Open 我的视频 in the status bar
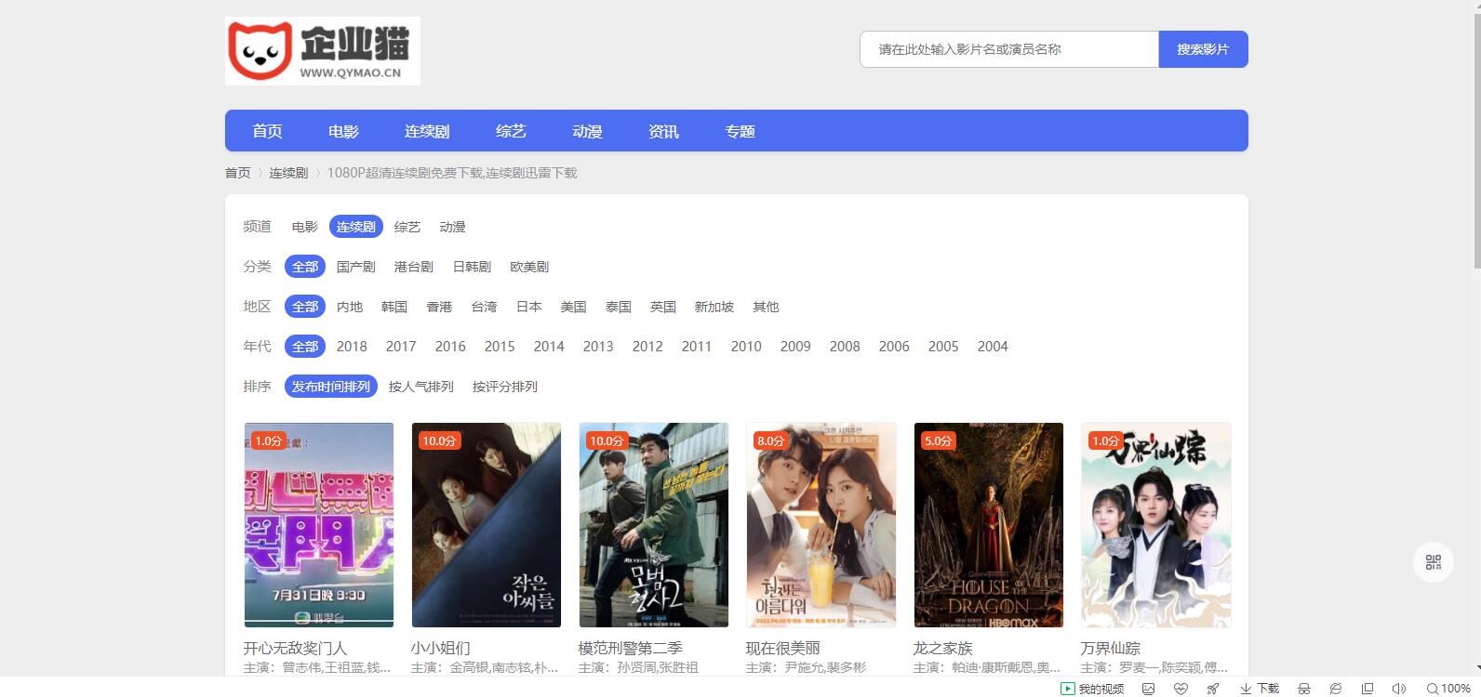The image size is (1481, 697). tap(1092, 689)
